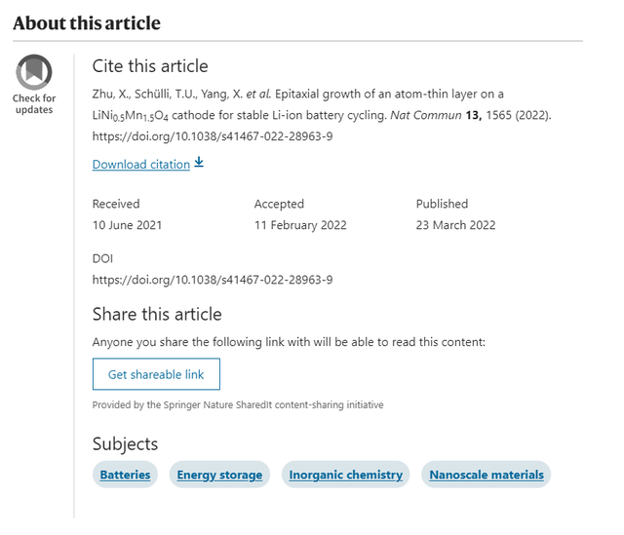Click the Subjects heading
624x535 pixels.
125,444
